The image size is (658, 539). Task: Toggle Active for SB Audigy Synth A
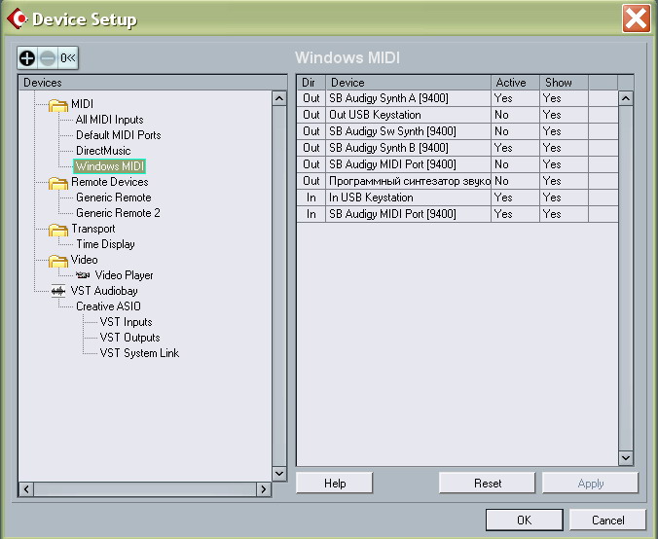[x=515, y=98]
